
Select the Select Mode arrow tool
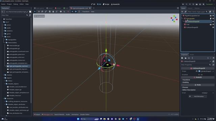35,12
